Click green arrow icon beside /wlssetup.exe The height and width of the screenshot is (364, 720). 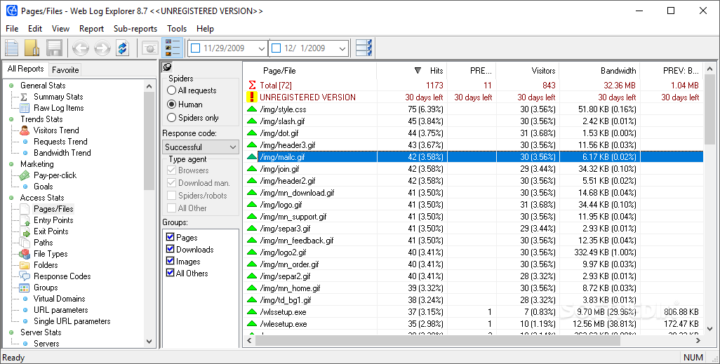click(x=252, y=312)
